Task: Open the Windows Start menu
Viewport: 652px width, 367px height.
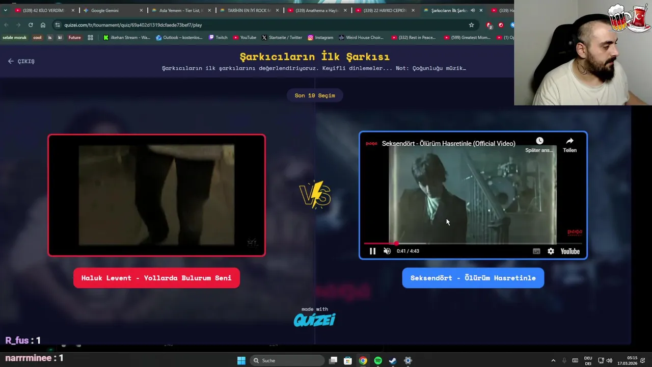Action: [241, 360]
